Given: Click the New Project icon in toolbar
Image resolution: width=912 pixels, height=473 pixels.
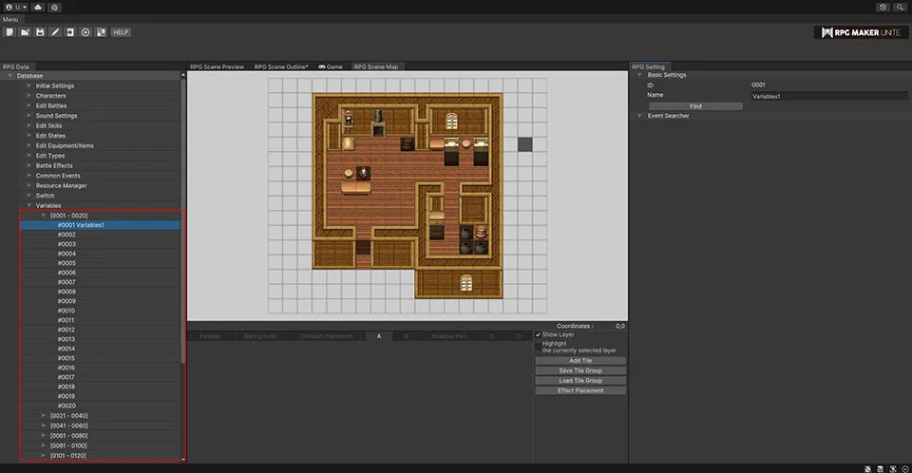Looking at the screenshot, I should pos(9,32).
